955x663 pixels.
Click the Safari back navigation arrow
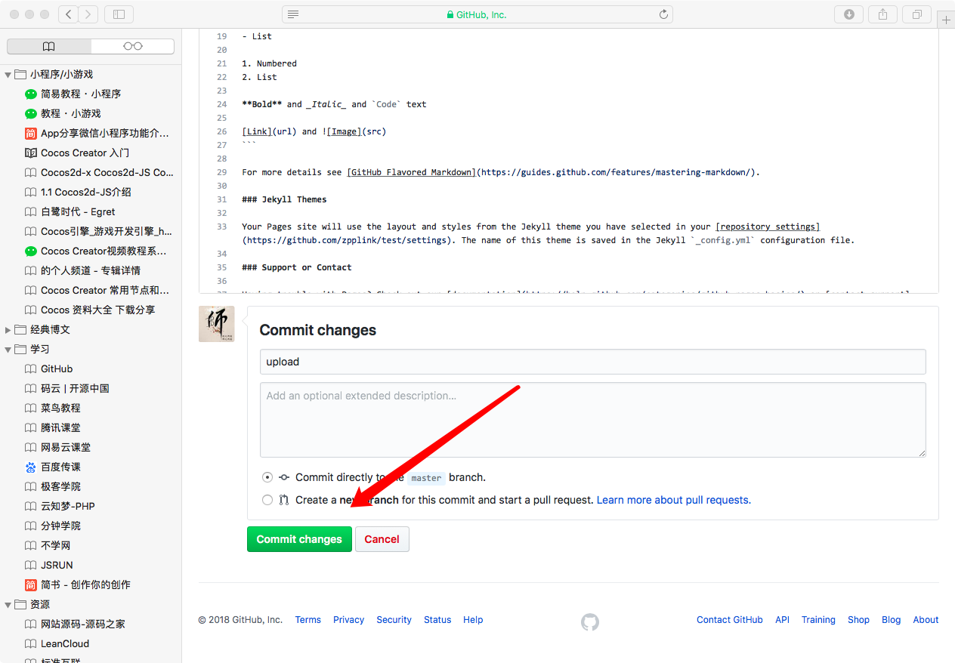68,14
